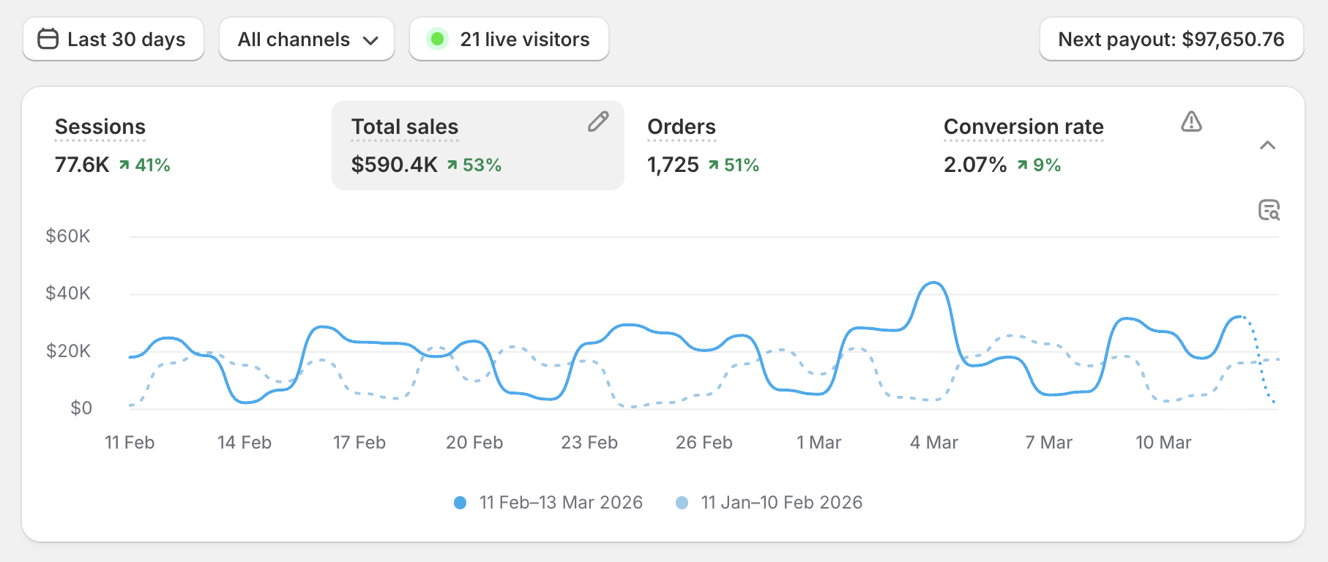1328x562 pixels.
Task: Click the Conversion rate warning triangle icon
Action: click(x=1191, y=121)
